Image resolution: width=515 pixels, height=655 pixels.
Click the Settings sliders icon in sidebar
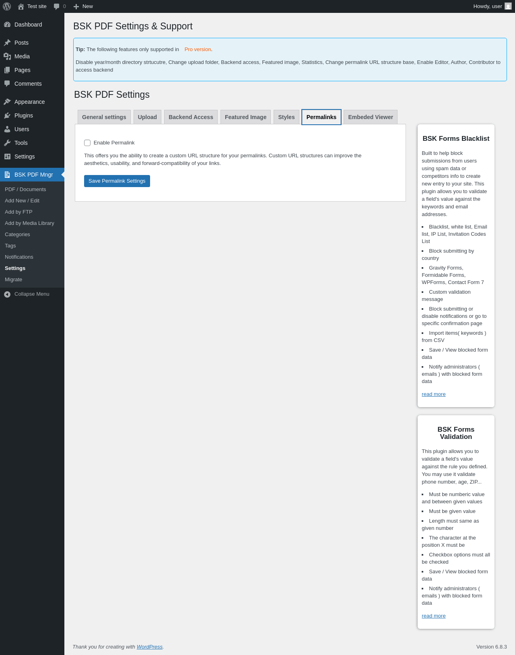tap(7, 157)
